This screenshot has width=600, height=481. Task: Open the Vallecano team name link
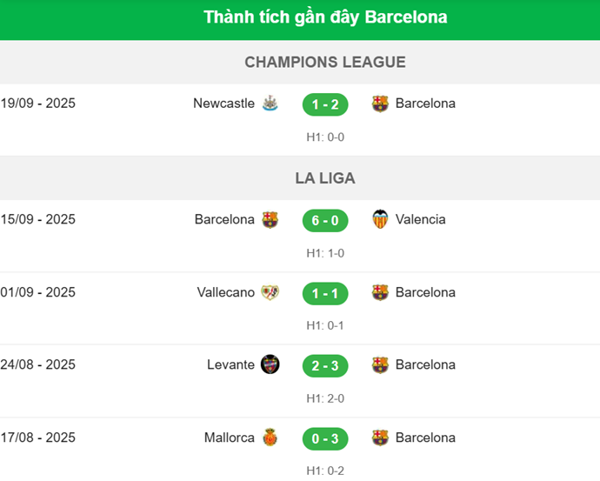click(x=225, y=292)
